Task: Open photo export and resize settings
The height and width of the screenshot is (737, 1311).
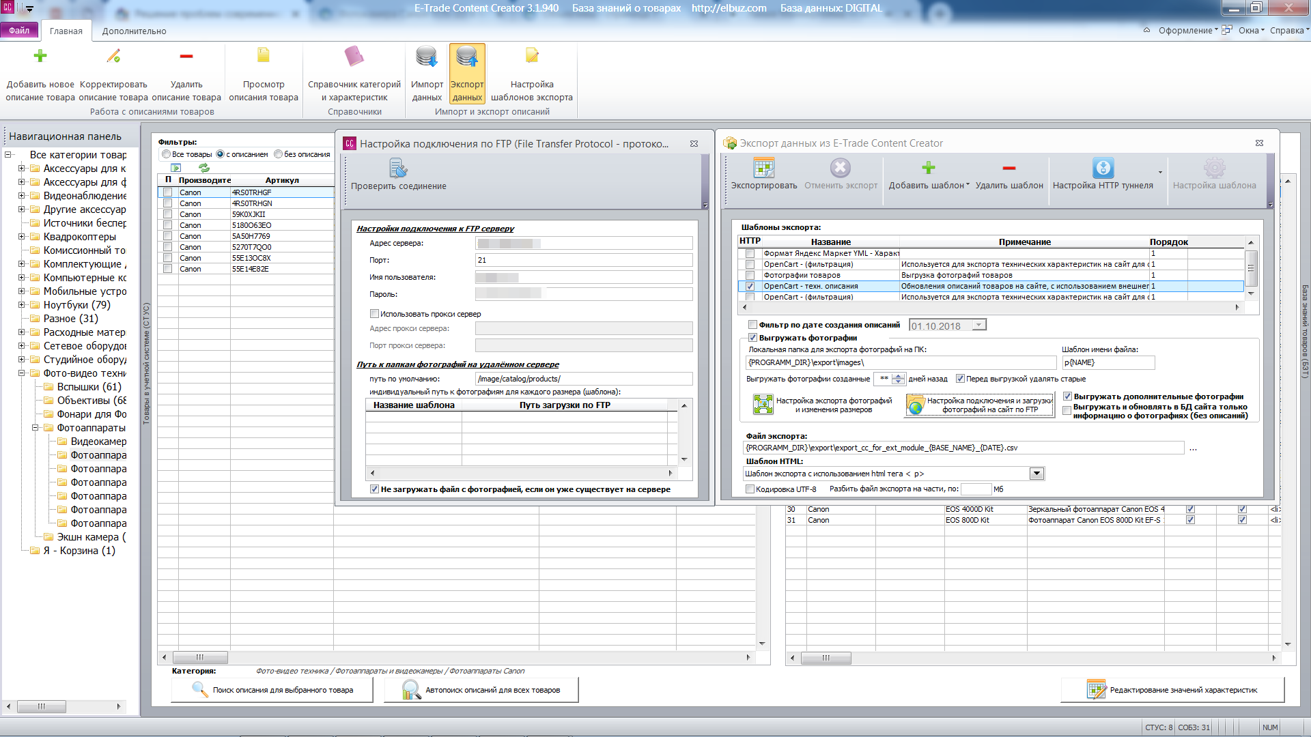Action: 824,405
